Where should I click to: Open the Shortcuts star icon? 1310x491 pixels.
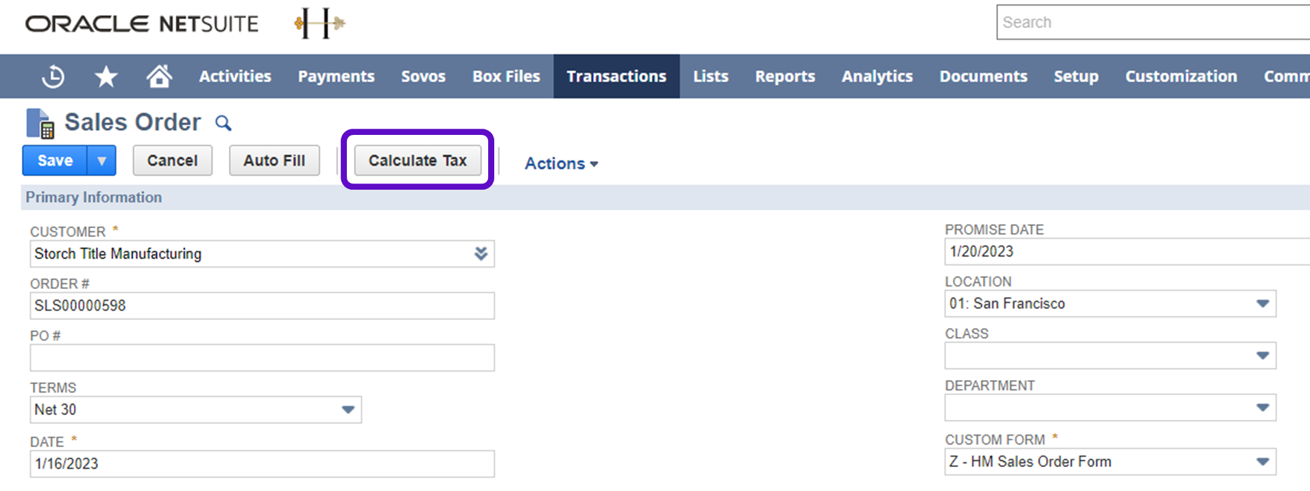point(106,77)
